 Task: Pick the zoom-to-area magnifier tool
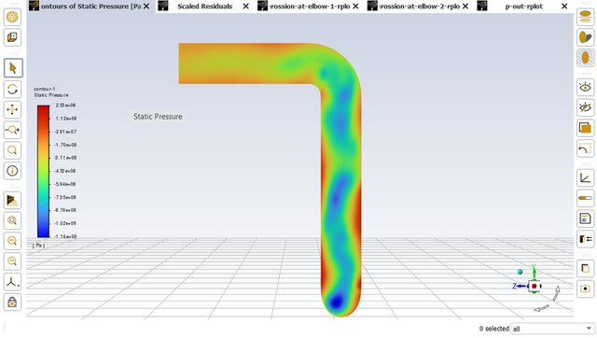[12, 150]
